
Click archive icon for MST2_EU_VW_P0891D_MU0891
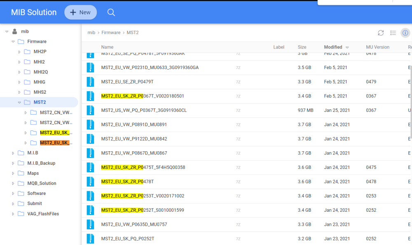[x=90, y=125]
